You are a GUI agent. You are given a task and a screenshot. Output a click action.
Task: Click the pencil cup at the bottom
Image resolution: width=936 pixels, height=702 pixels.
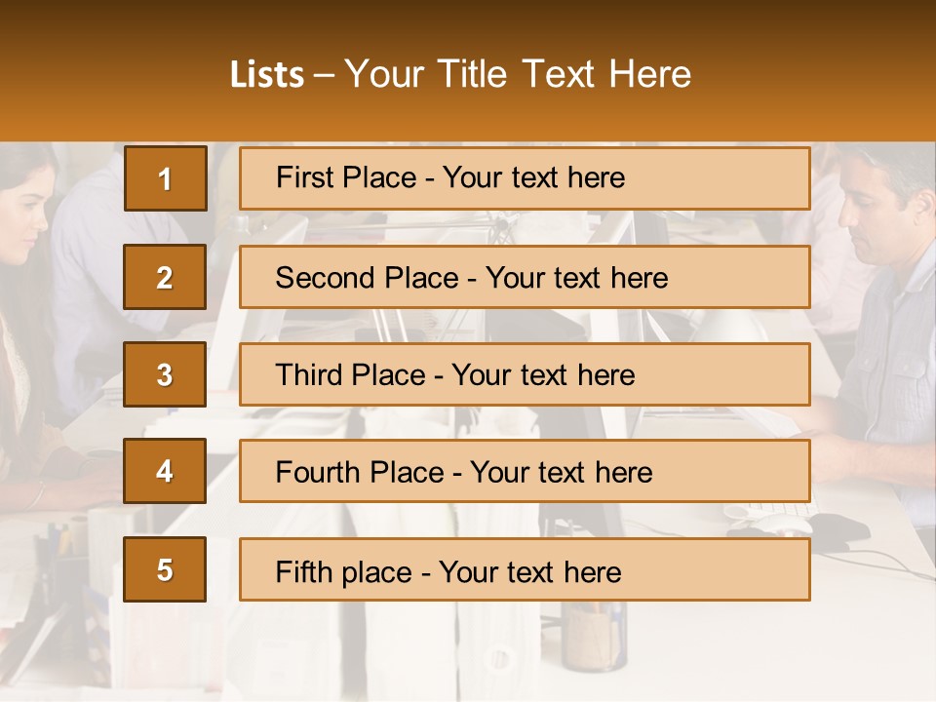pos(594,636)
